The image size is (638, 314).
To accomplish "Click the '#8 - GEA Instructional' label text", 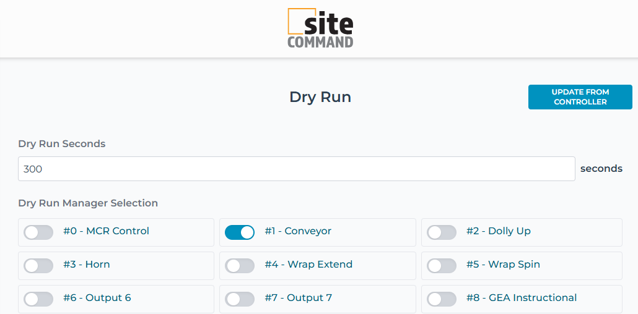I will pos(522,298).
